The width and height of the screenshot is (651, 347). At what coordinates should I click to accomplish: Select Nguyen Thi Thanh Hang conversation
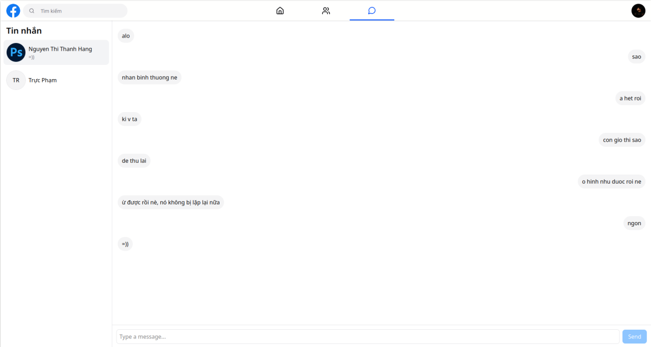[x=60, y=49]
